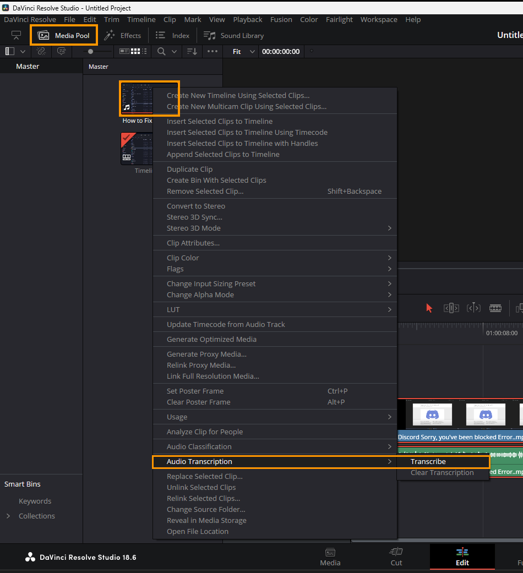
Task: Select the Keywords smart bin
Action: pos(35,501)
